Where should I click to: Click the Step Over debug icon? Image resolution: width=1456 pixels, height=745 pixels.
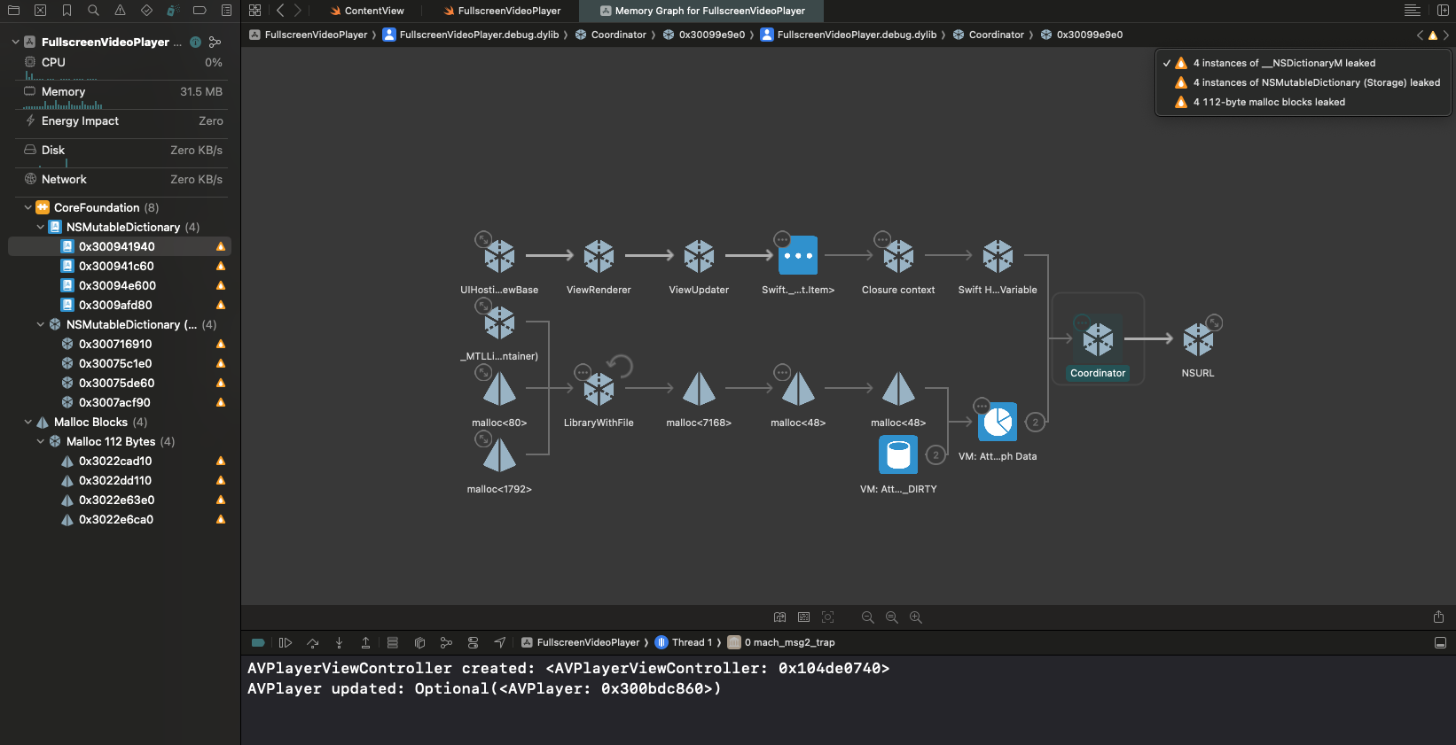tap(312, 642)
